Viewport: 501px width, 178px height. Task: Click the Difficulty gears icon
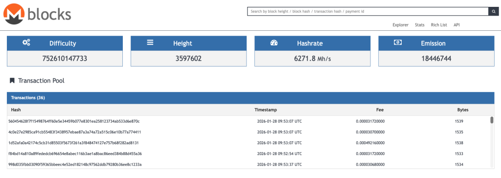[x=26, y=42]
